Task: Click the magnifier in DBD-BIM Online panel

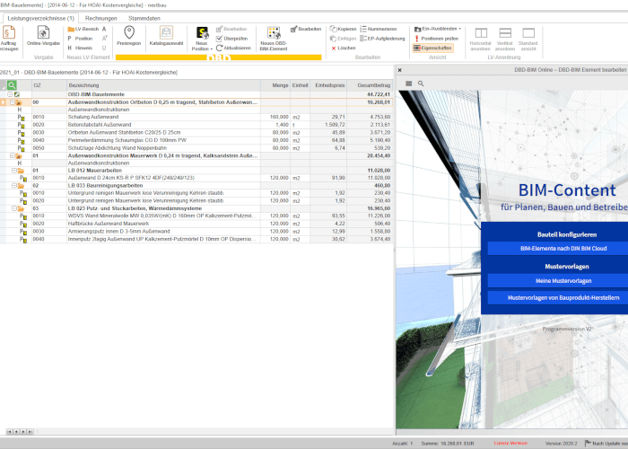Action: pyautogui.click(x=421, y=84)
